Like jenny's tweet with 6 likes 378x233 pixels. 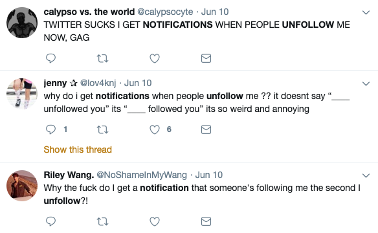pos(155,129)
